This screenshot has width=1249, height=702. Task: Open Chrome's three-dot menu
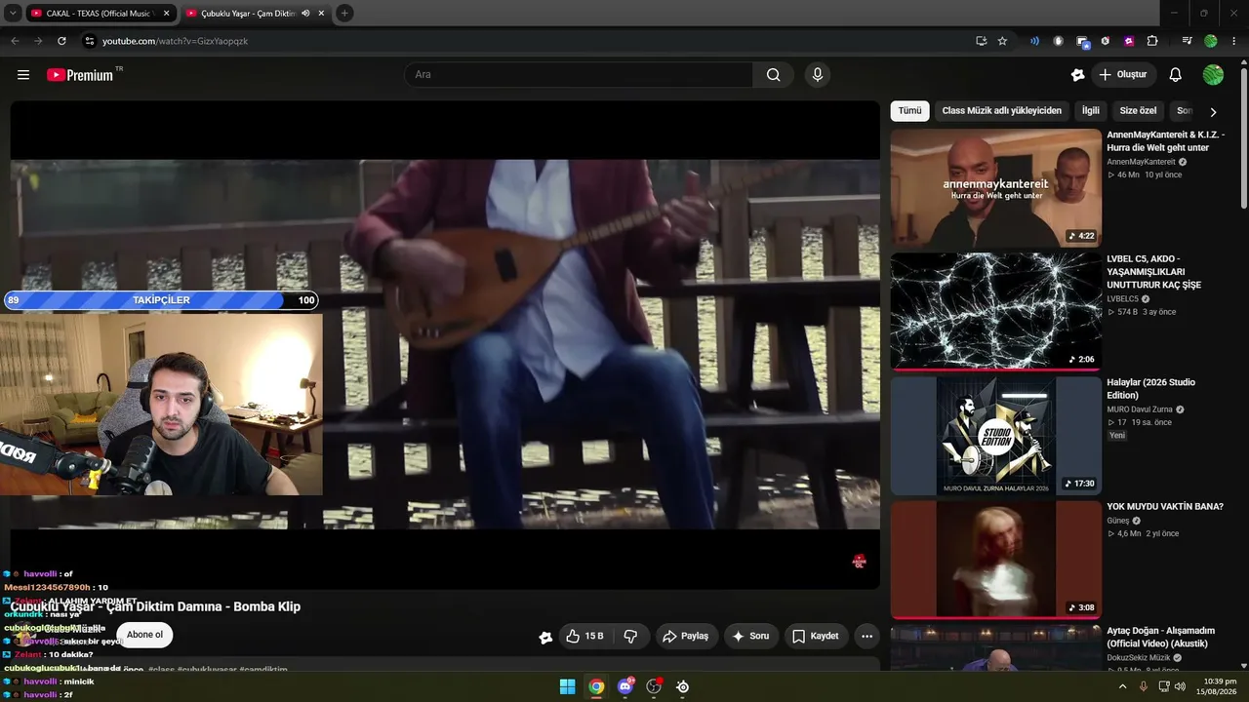click(1234, 41)
